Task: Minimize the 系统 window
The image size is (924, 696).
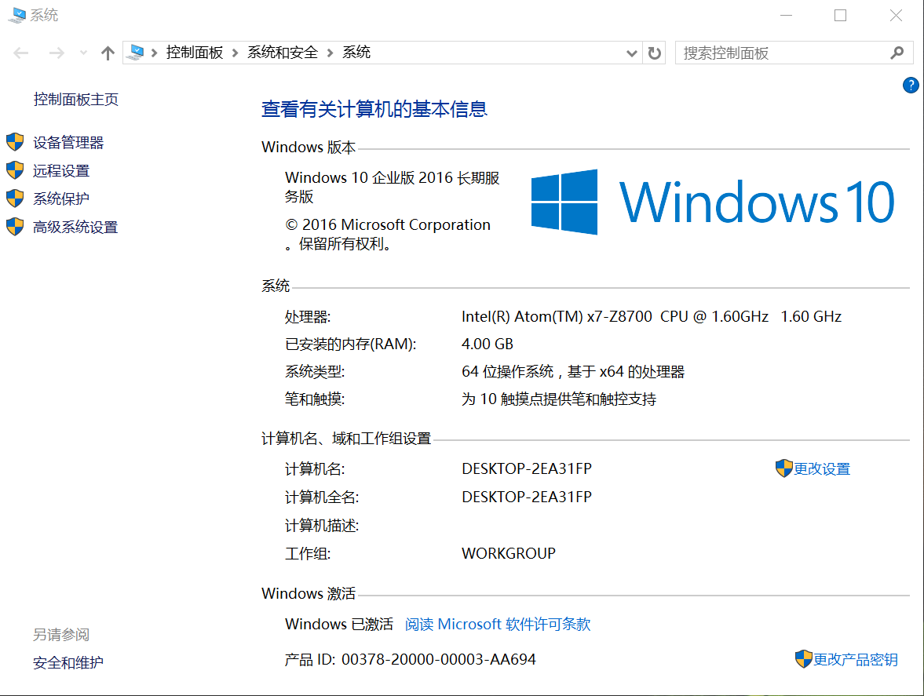Action: 786,16
